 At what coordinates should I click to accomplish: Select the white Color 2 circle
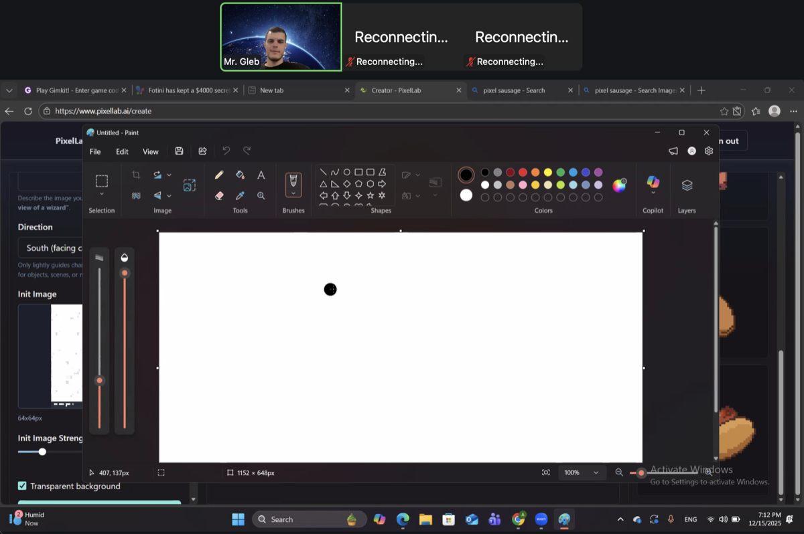click(x=466, y=195)
